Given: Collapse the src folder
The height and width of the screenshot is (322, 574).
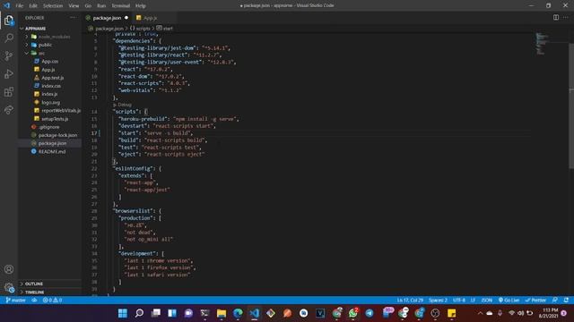Looking at the screenshot, I should [41, 54].
